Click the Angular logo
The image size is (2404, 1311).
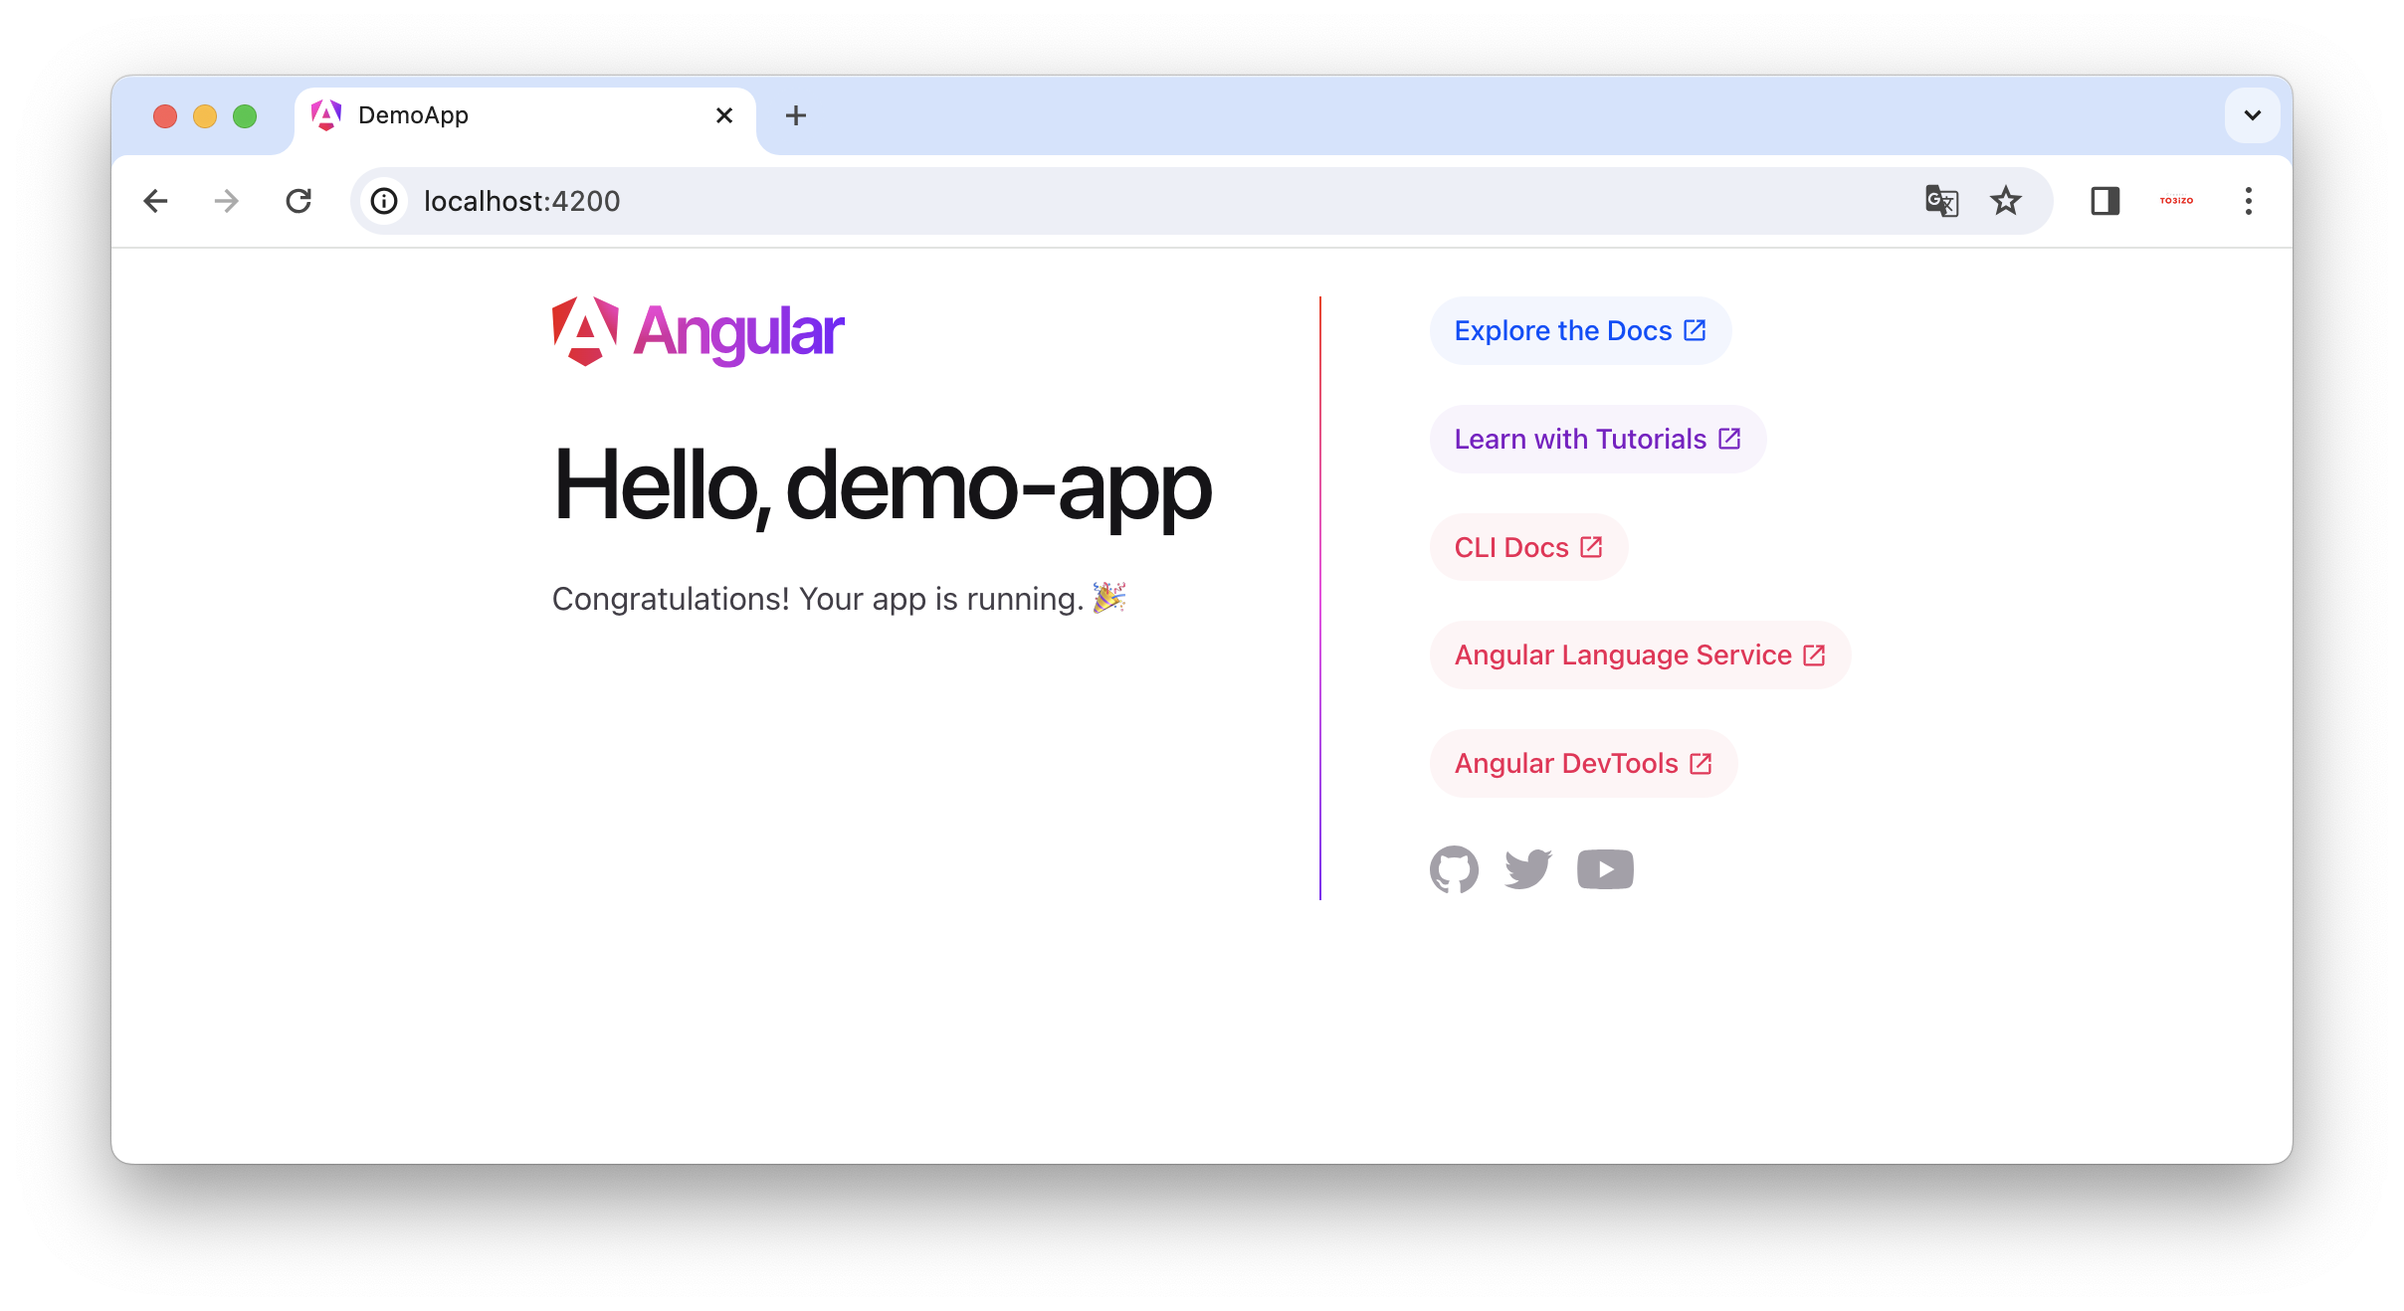[697, 331]
